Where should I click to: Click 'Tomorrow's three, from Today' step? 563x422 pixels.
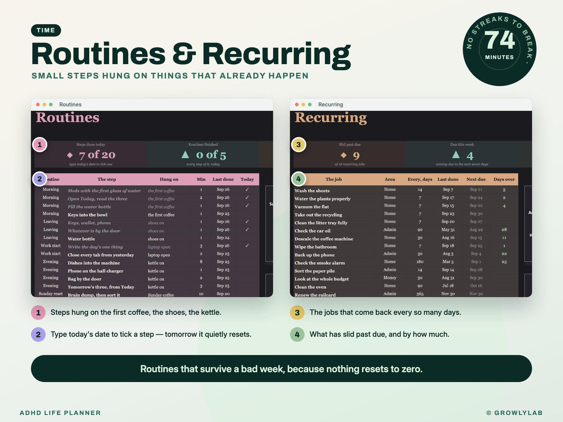click(101, 287)
